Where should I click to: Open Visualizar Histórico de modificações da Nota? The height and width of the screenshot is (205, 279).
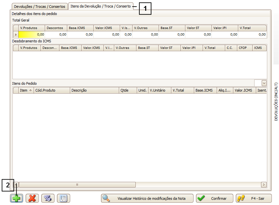[147, 198]
